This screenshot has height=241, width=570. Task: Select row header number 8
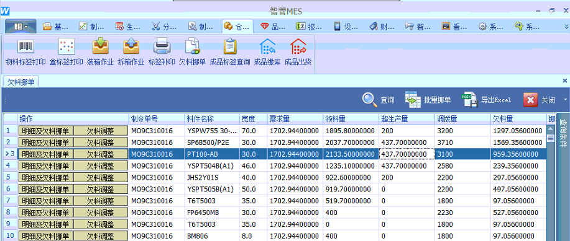pyautogui.click(x=10, y=213)
